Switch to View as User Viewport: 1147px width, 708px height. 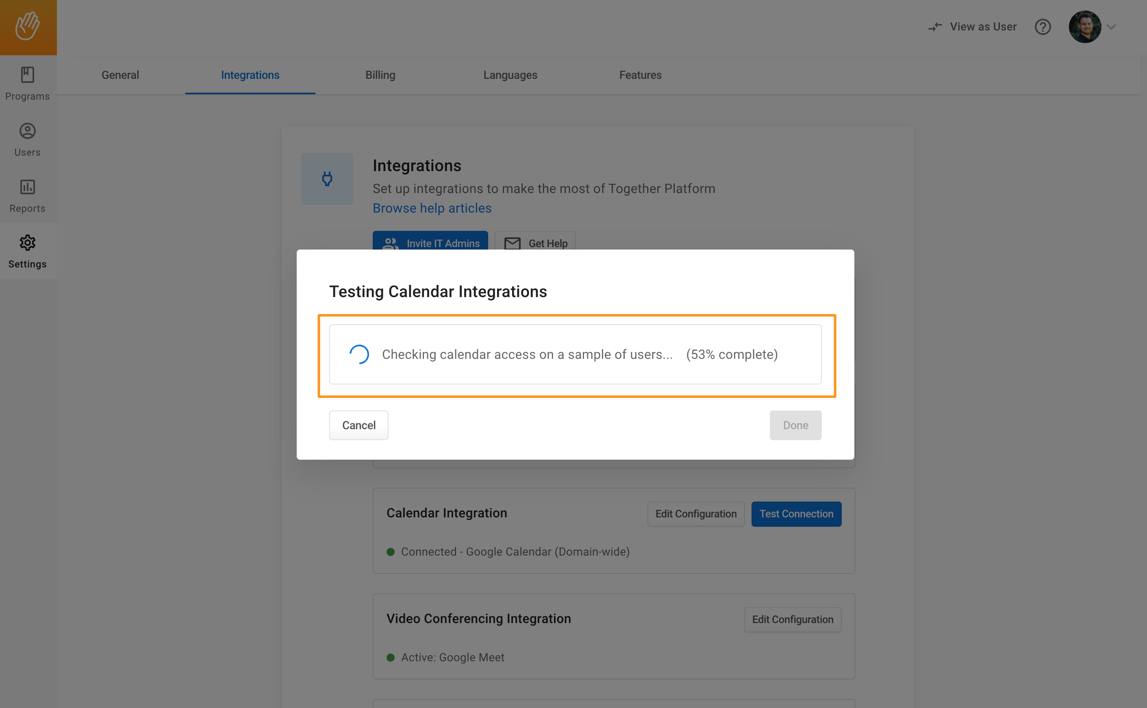(x=972, y=27)
